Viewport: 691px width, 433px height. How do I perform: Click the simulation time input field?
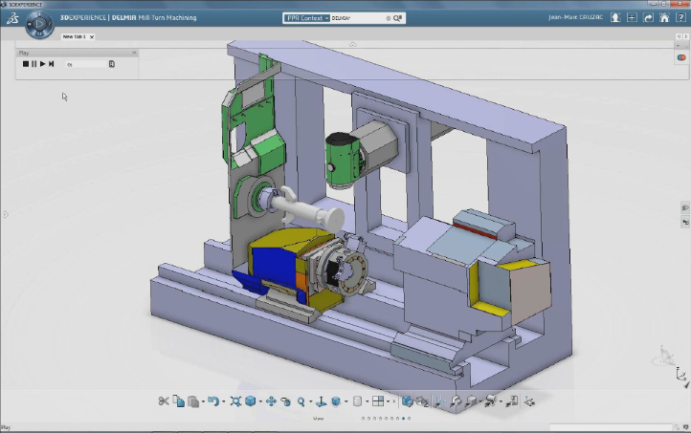coord(86,64)
